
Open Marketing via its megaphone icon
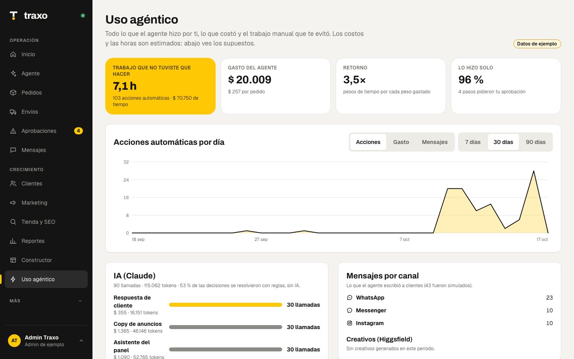13,203
